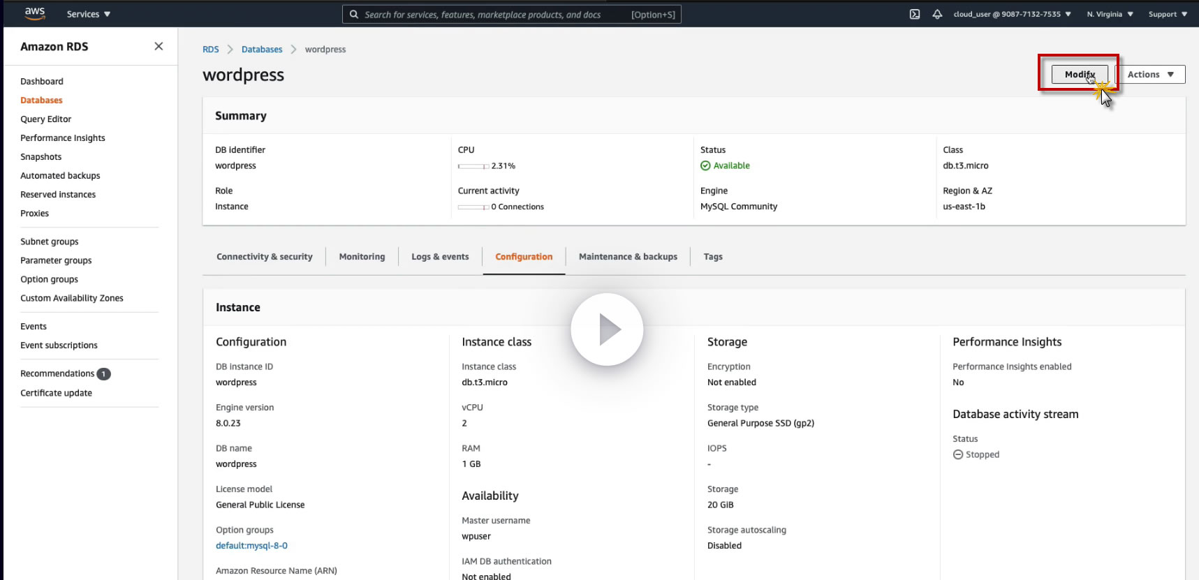Open Custom Availability Zones in sidebar

[x=72, y=298]
